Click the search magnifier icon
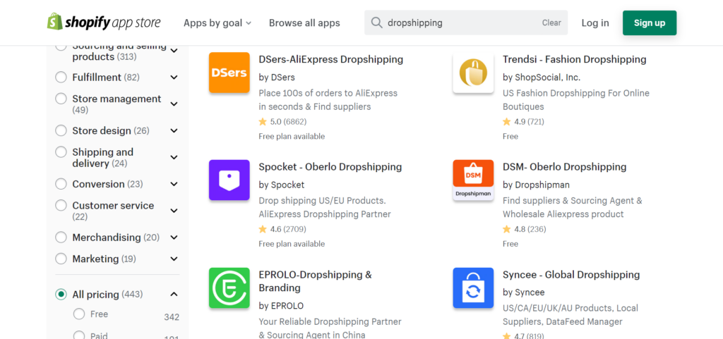Viewport: 723px width, 339px height. click(377, 23)
